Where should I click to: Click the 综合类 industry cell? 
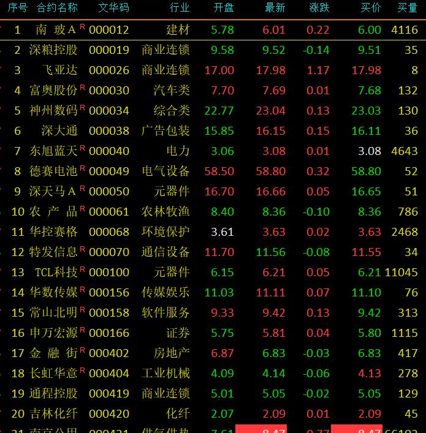tap(172, 110)
